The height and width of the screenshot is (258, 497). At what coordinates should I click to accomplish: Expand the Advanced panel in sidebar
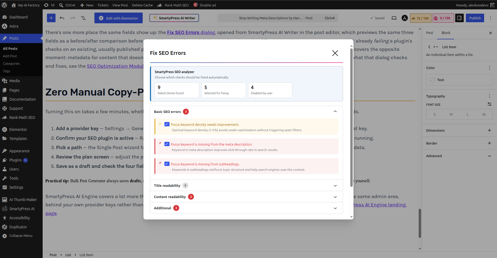(459, 156)
